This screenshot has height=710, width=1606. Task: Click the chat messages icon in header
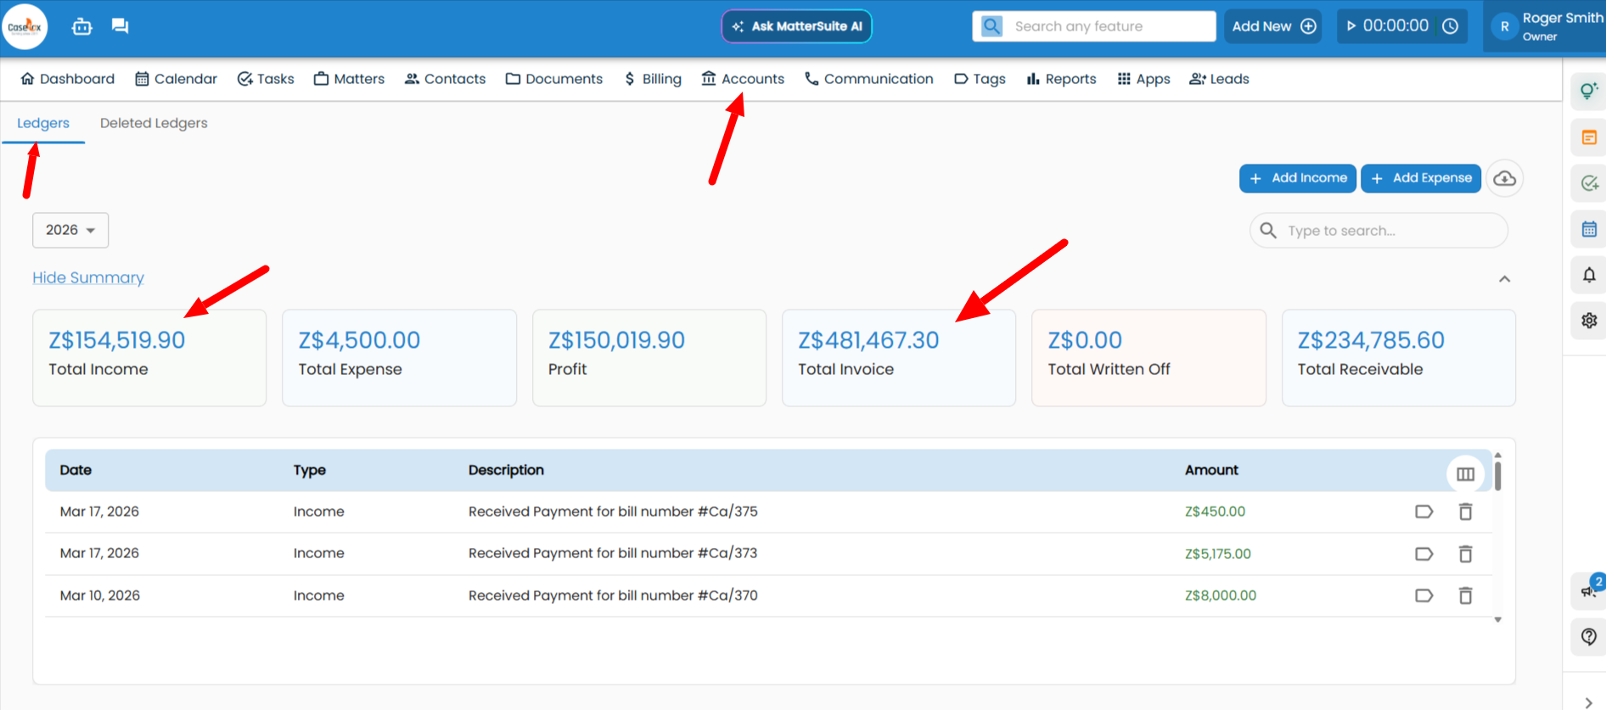tap(120, 26)
